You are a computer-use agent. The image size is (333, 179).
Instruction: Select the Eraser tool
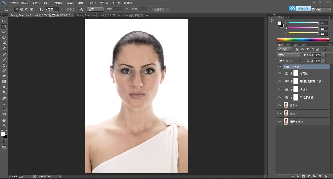point(4,76)
